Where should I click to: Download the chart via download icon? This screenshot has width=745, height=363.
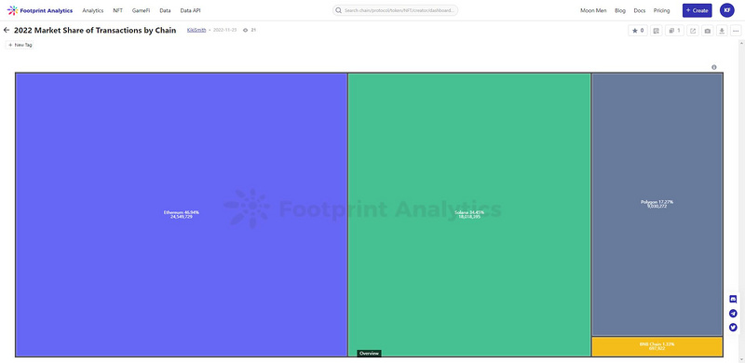point(722,31)
